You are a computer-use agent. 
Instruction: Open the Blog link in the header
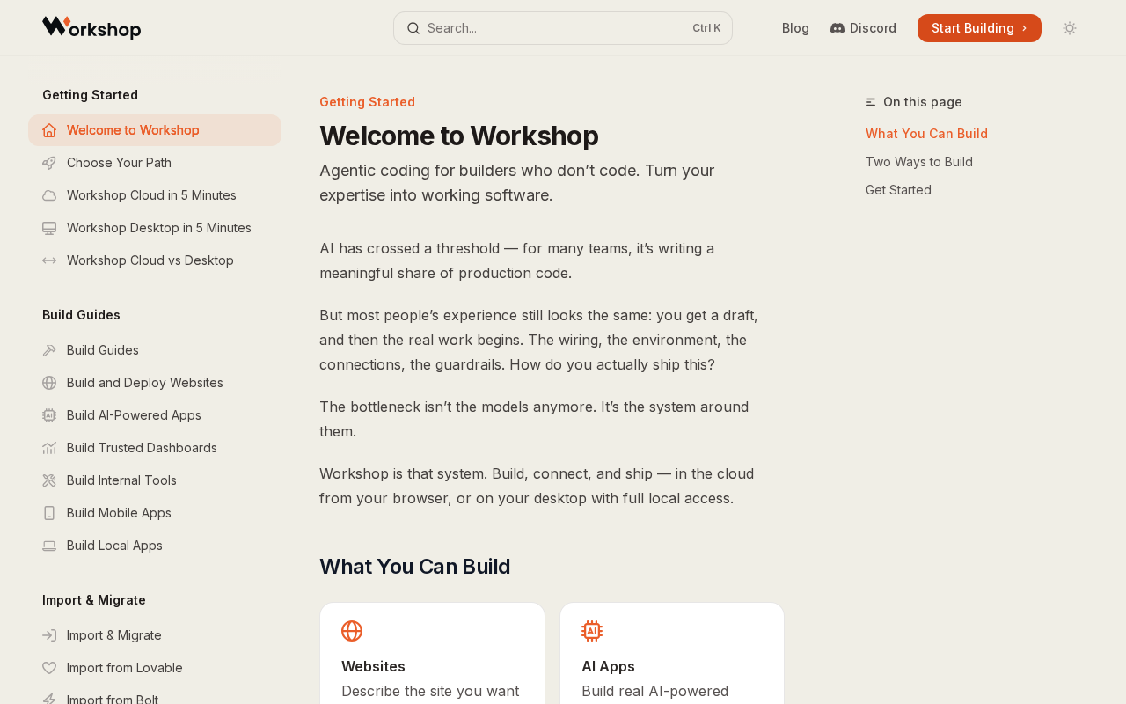(x=795, y=28)
